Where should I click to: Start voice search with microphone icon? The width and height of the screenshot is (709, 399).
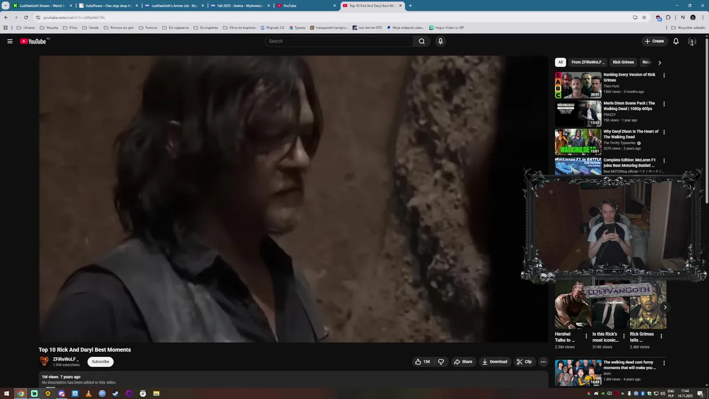click(x=440, y=41)
